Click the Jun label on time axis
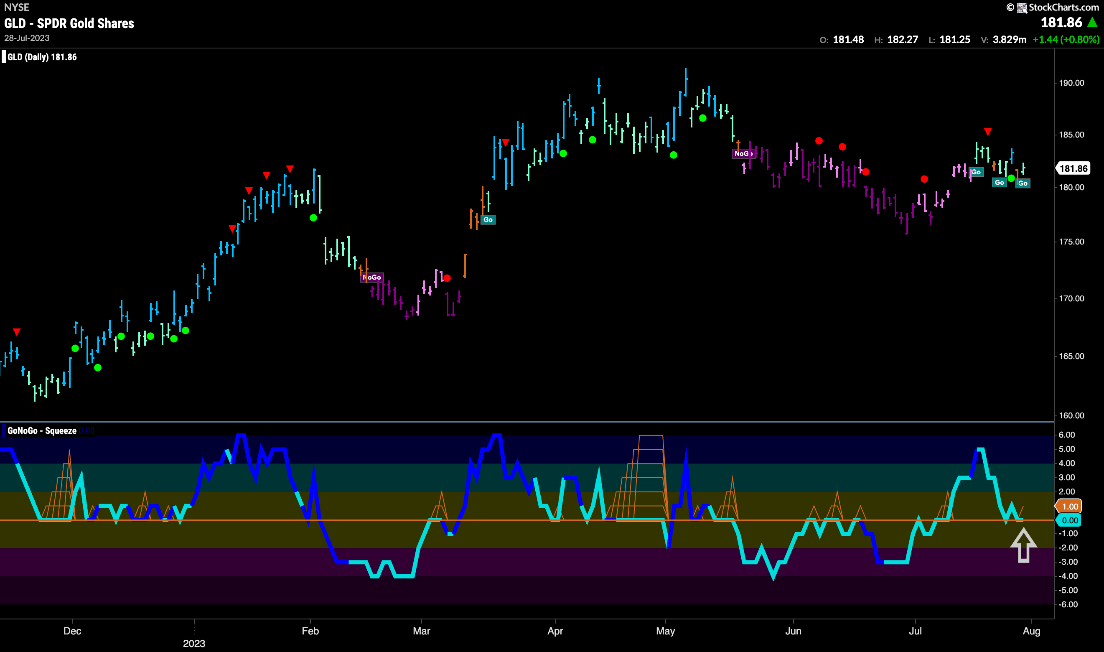 pos(793,632)
